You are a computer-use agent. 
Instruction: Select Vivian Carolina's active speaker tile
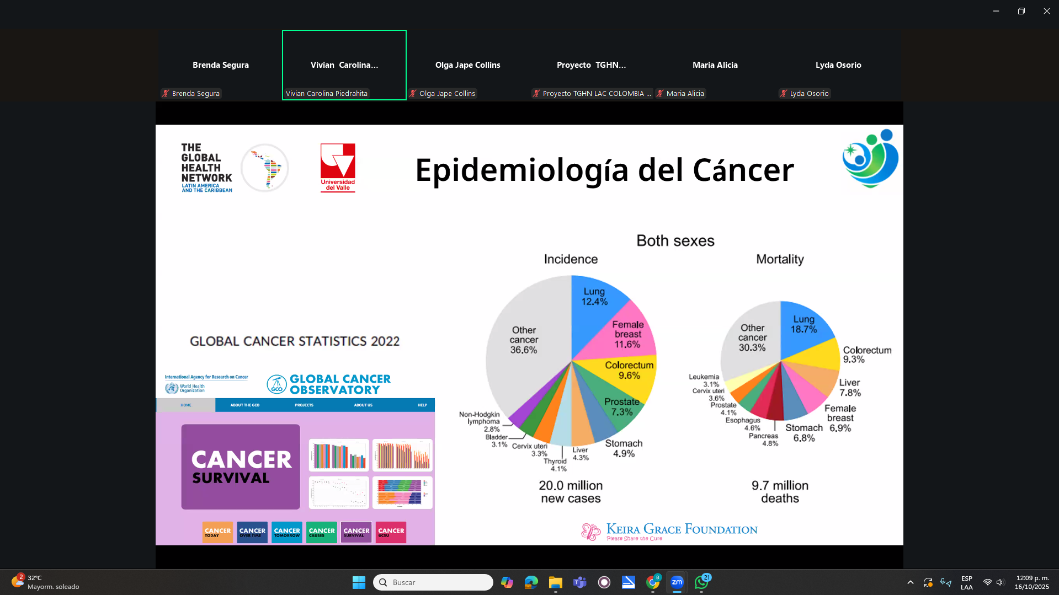pyautogui.click(x=344, y=65)
